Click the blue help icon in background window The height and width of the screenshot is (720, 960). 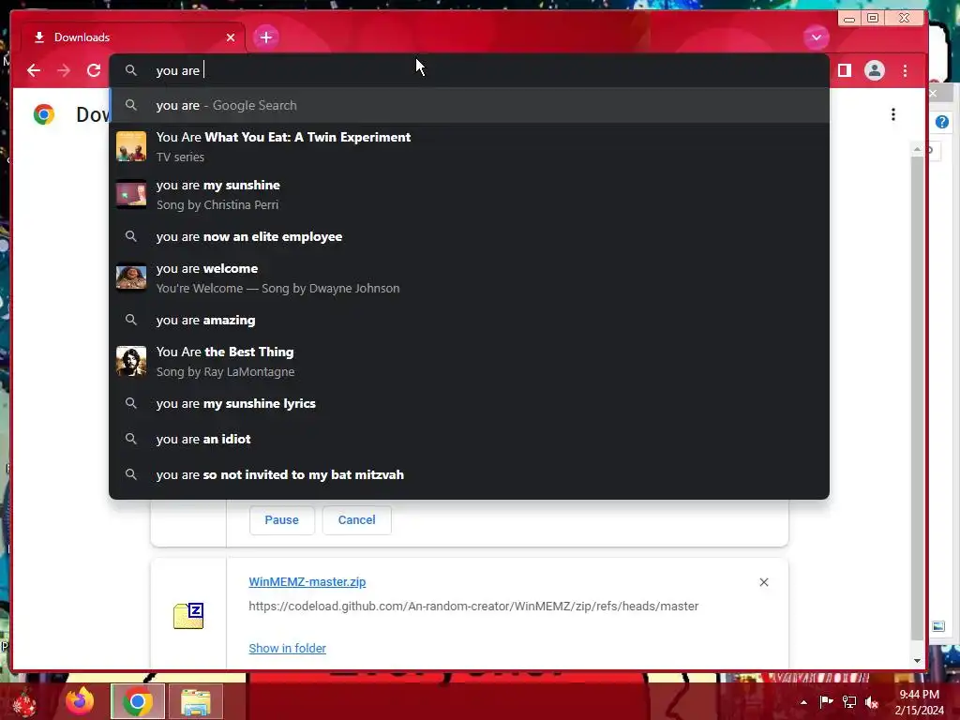pos(941,122)
